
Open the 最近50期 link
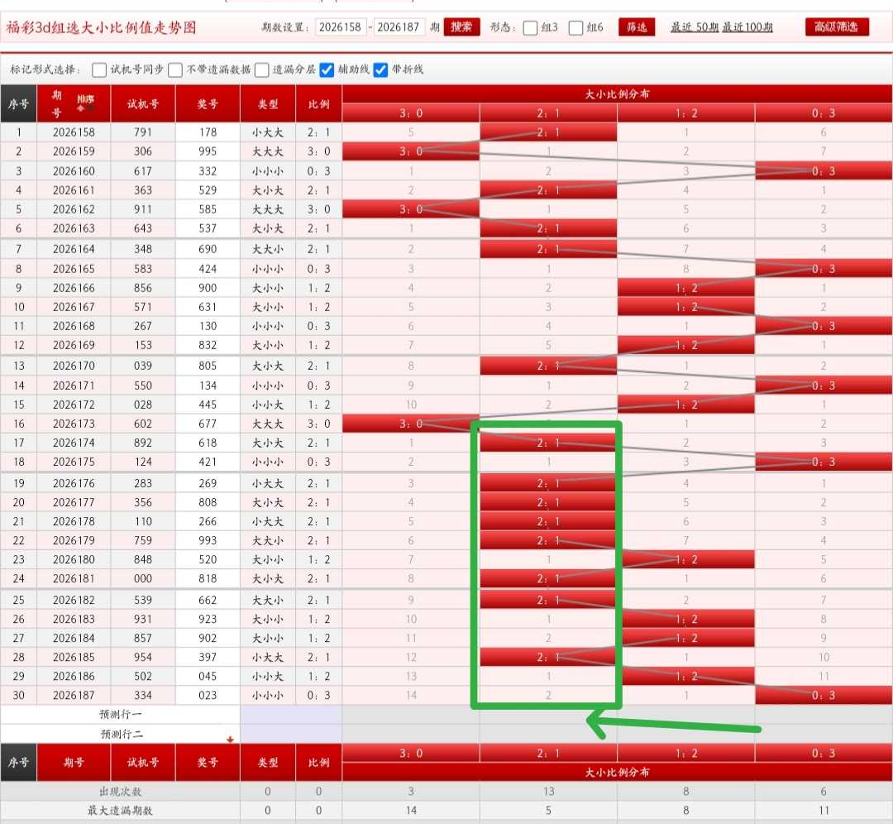(x=695, y=26)
